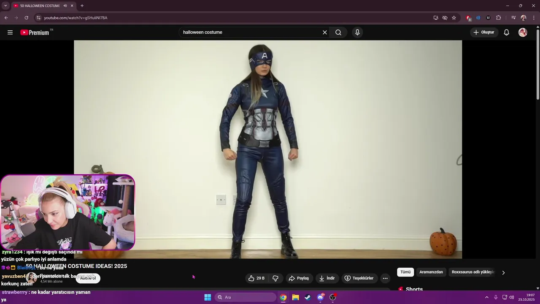Open File Explorer from taskbar
The height and width of the screenshot is (304, 540).
[x=295, y=297]
